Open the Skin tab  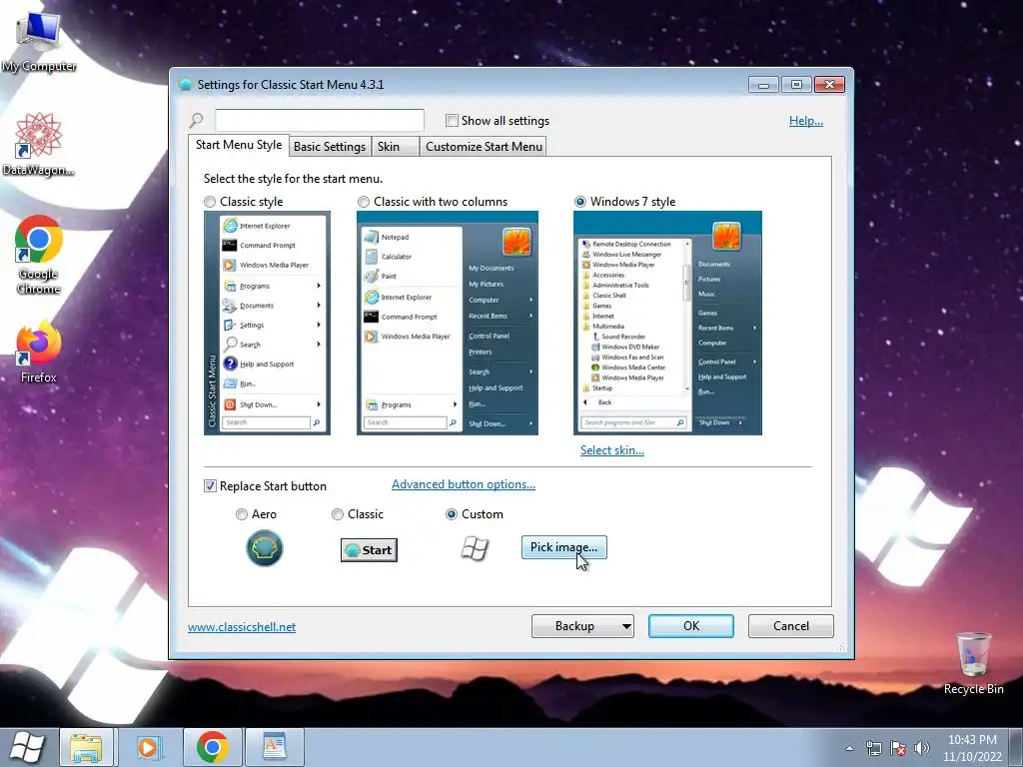[x=395, y=147]
